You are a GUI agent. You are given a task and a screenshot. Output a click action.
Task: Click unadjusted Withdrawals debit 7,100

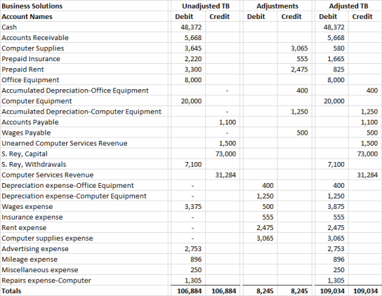click(193, 165)
